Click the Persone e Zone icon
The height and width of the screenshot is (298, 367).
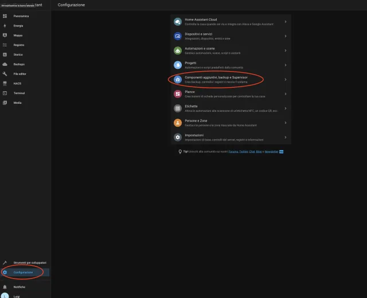tap(178, 123)
